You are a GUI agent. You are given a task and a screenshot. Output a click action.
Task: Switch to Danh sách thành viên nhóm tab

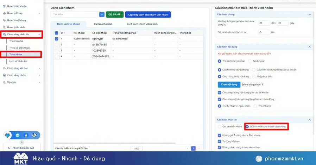[142, 24]
